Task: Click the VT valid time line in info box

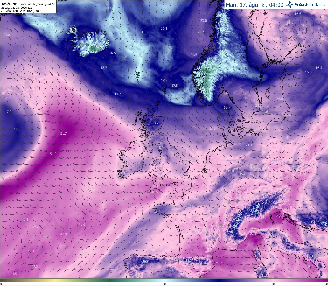Action: pos(22,11)
